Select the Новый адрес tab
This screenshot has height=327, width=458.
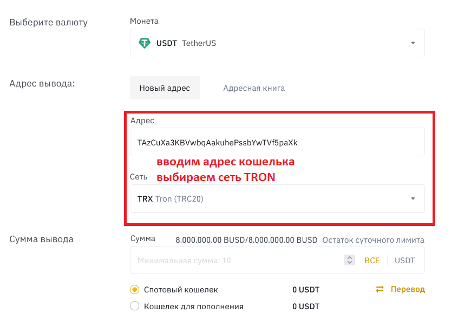165,88
